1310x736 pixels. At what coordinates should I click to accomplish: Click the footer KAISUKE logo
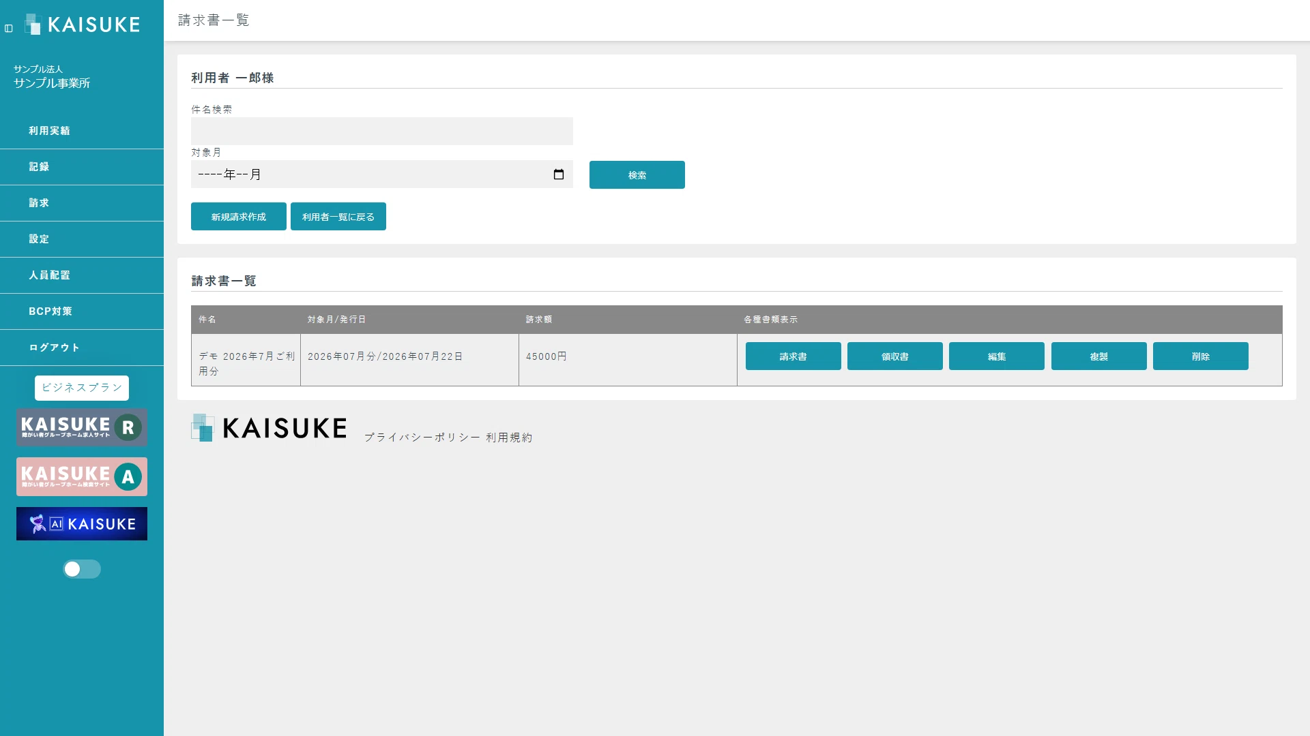pyautogui.click(x=269, y=428)
